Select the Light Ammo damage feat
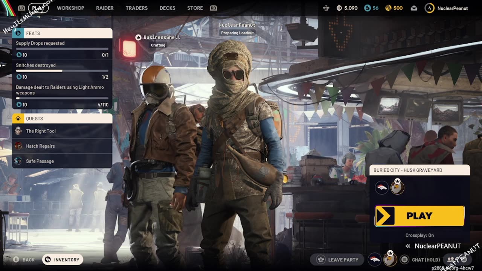This screenshot has width=482, height=271. 62,96
